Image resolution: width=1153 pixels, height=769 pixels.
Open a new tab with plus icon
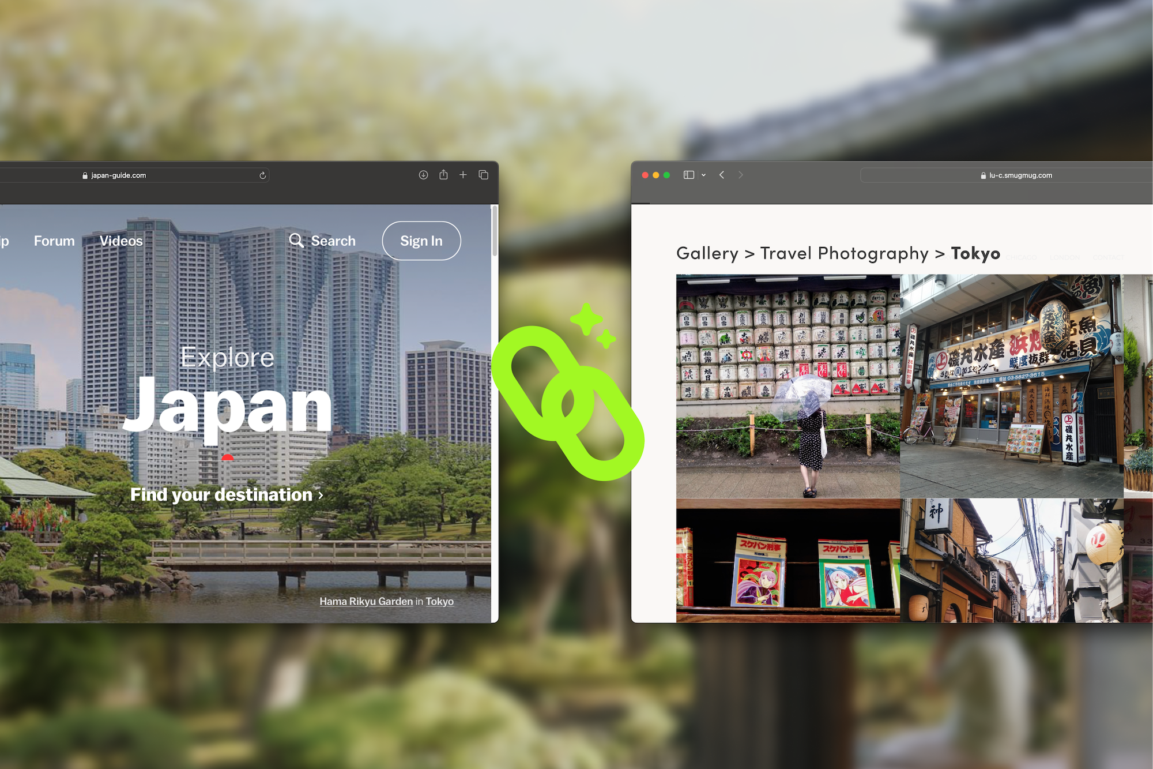coord(463,175)
